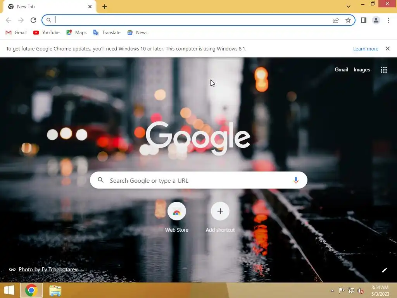The image size is (397, 298).
Task: Open the News bookmark
Action: click(x=138, y=33)
